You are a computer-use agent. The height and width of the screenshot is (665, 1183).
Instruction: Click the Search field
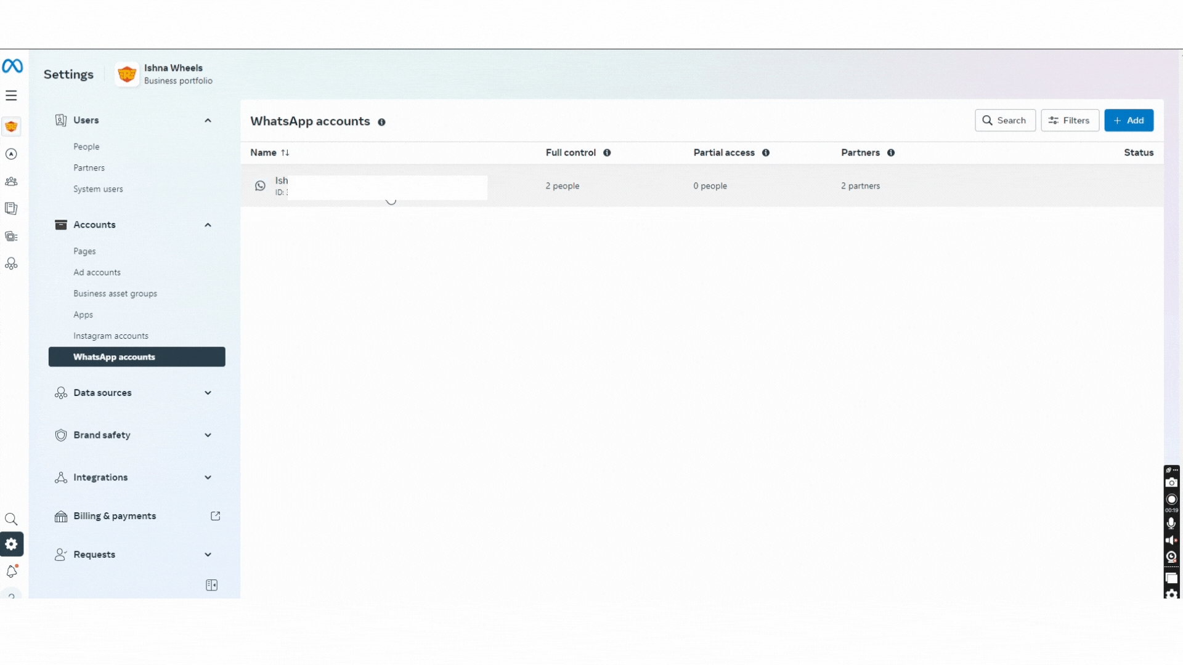[1005, 121]
